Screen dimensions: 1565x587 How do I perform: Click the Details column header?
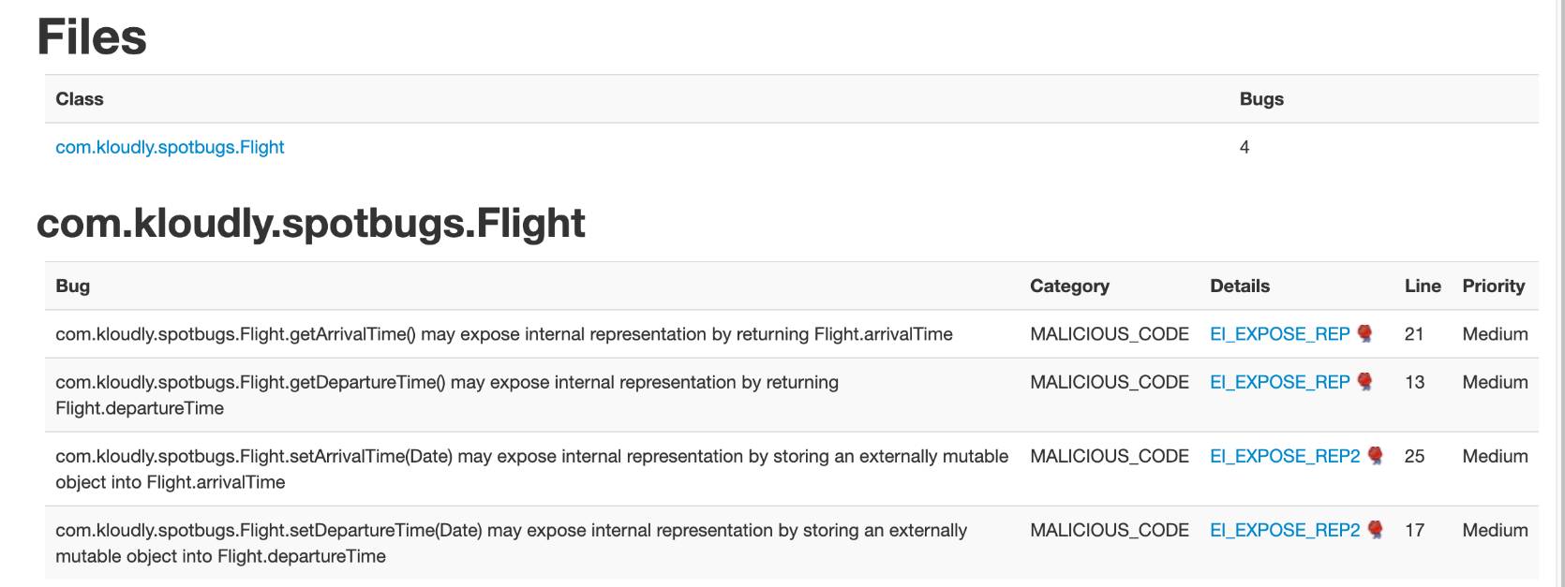(x=1240, y=286)
